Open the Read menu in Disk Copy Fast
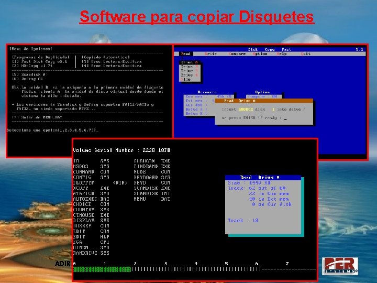Image resolution: width=377 pixels, height=283 pixels. coord(185,54)
